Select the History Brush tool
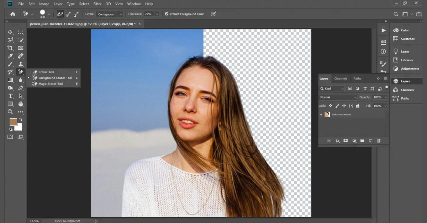 (10, 72)
